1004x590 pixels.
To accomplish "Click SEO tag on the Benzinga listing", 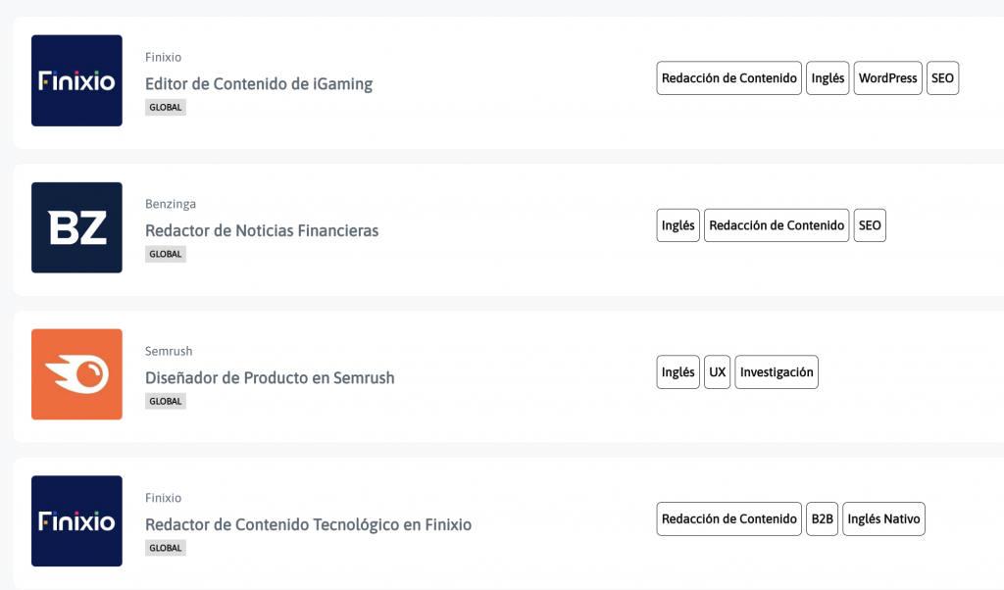I will coord(870,225).
